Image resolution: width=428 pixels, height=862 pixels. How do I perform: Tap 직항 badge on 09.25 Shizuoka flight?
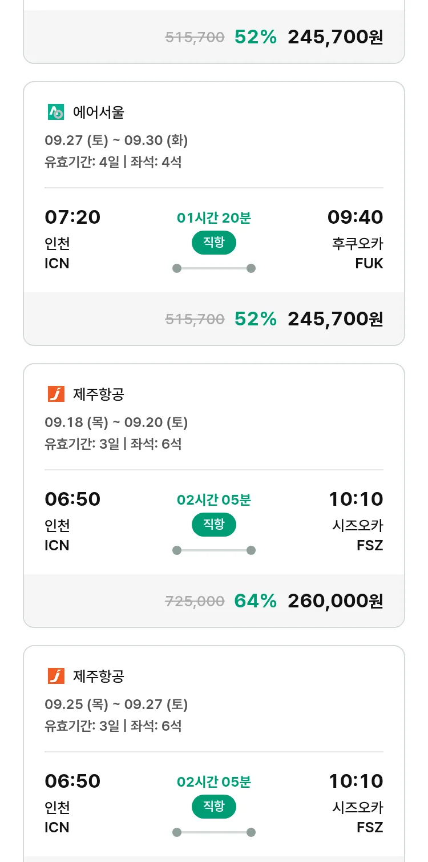(x=214, y=807)
